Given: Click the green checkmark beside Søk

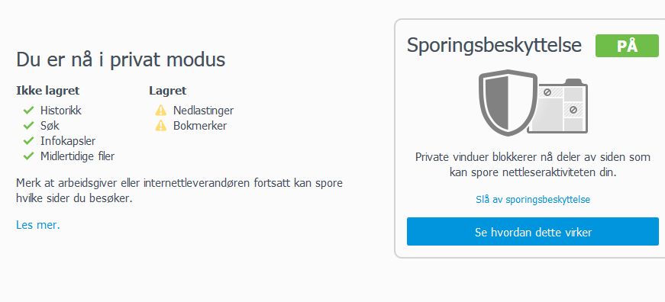Looking at the screenshot, I should [28, 126].
